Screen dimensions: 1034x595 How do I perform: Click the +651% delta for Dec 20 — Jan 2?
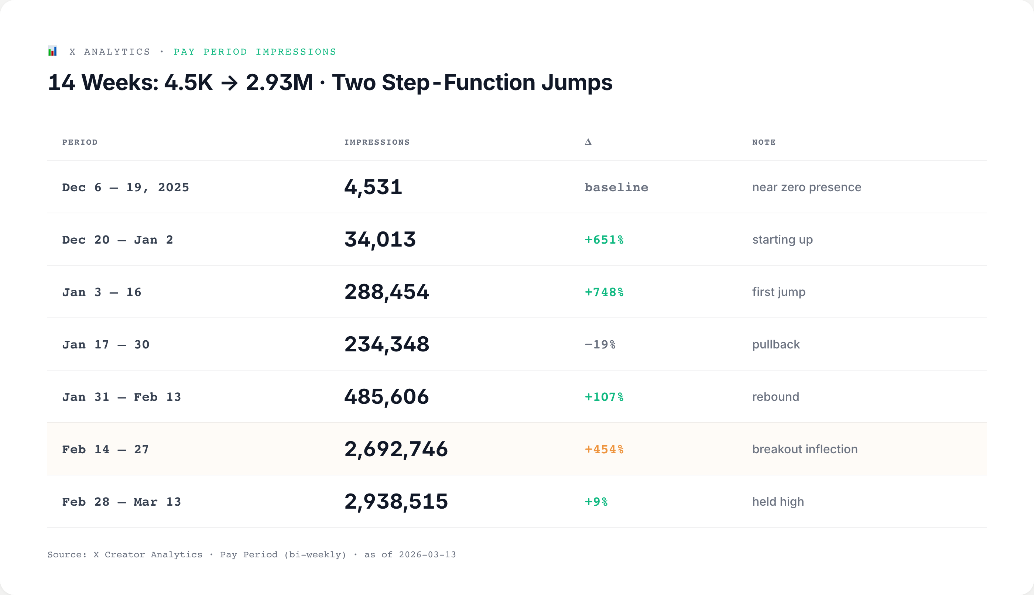[x=603, y=240]
